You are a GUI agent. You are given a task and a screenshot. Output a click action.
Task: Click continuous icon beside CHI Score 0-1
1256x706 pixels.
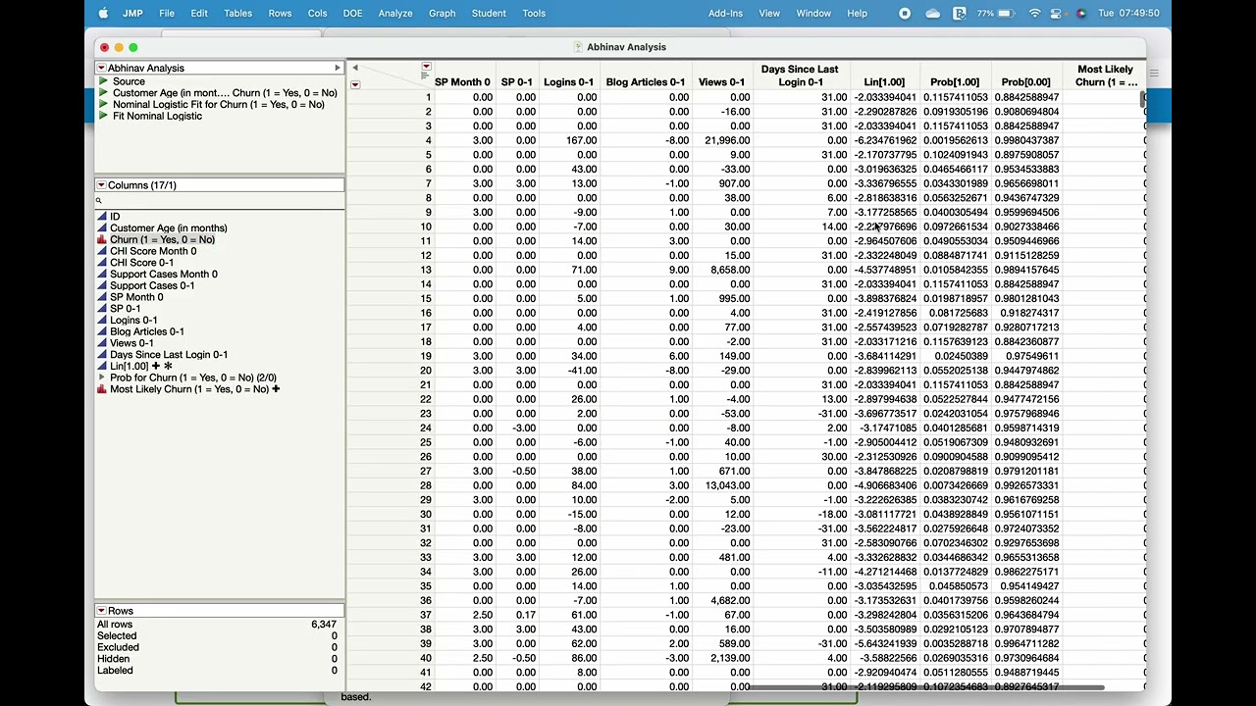pyautogui.click(x=101, y=263)
